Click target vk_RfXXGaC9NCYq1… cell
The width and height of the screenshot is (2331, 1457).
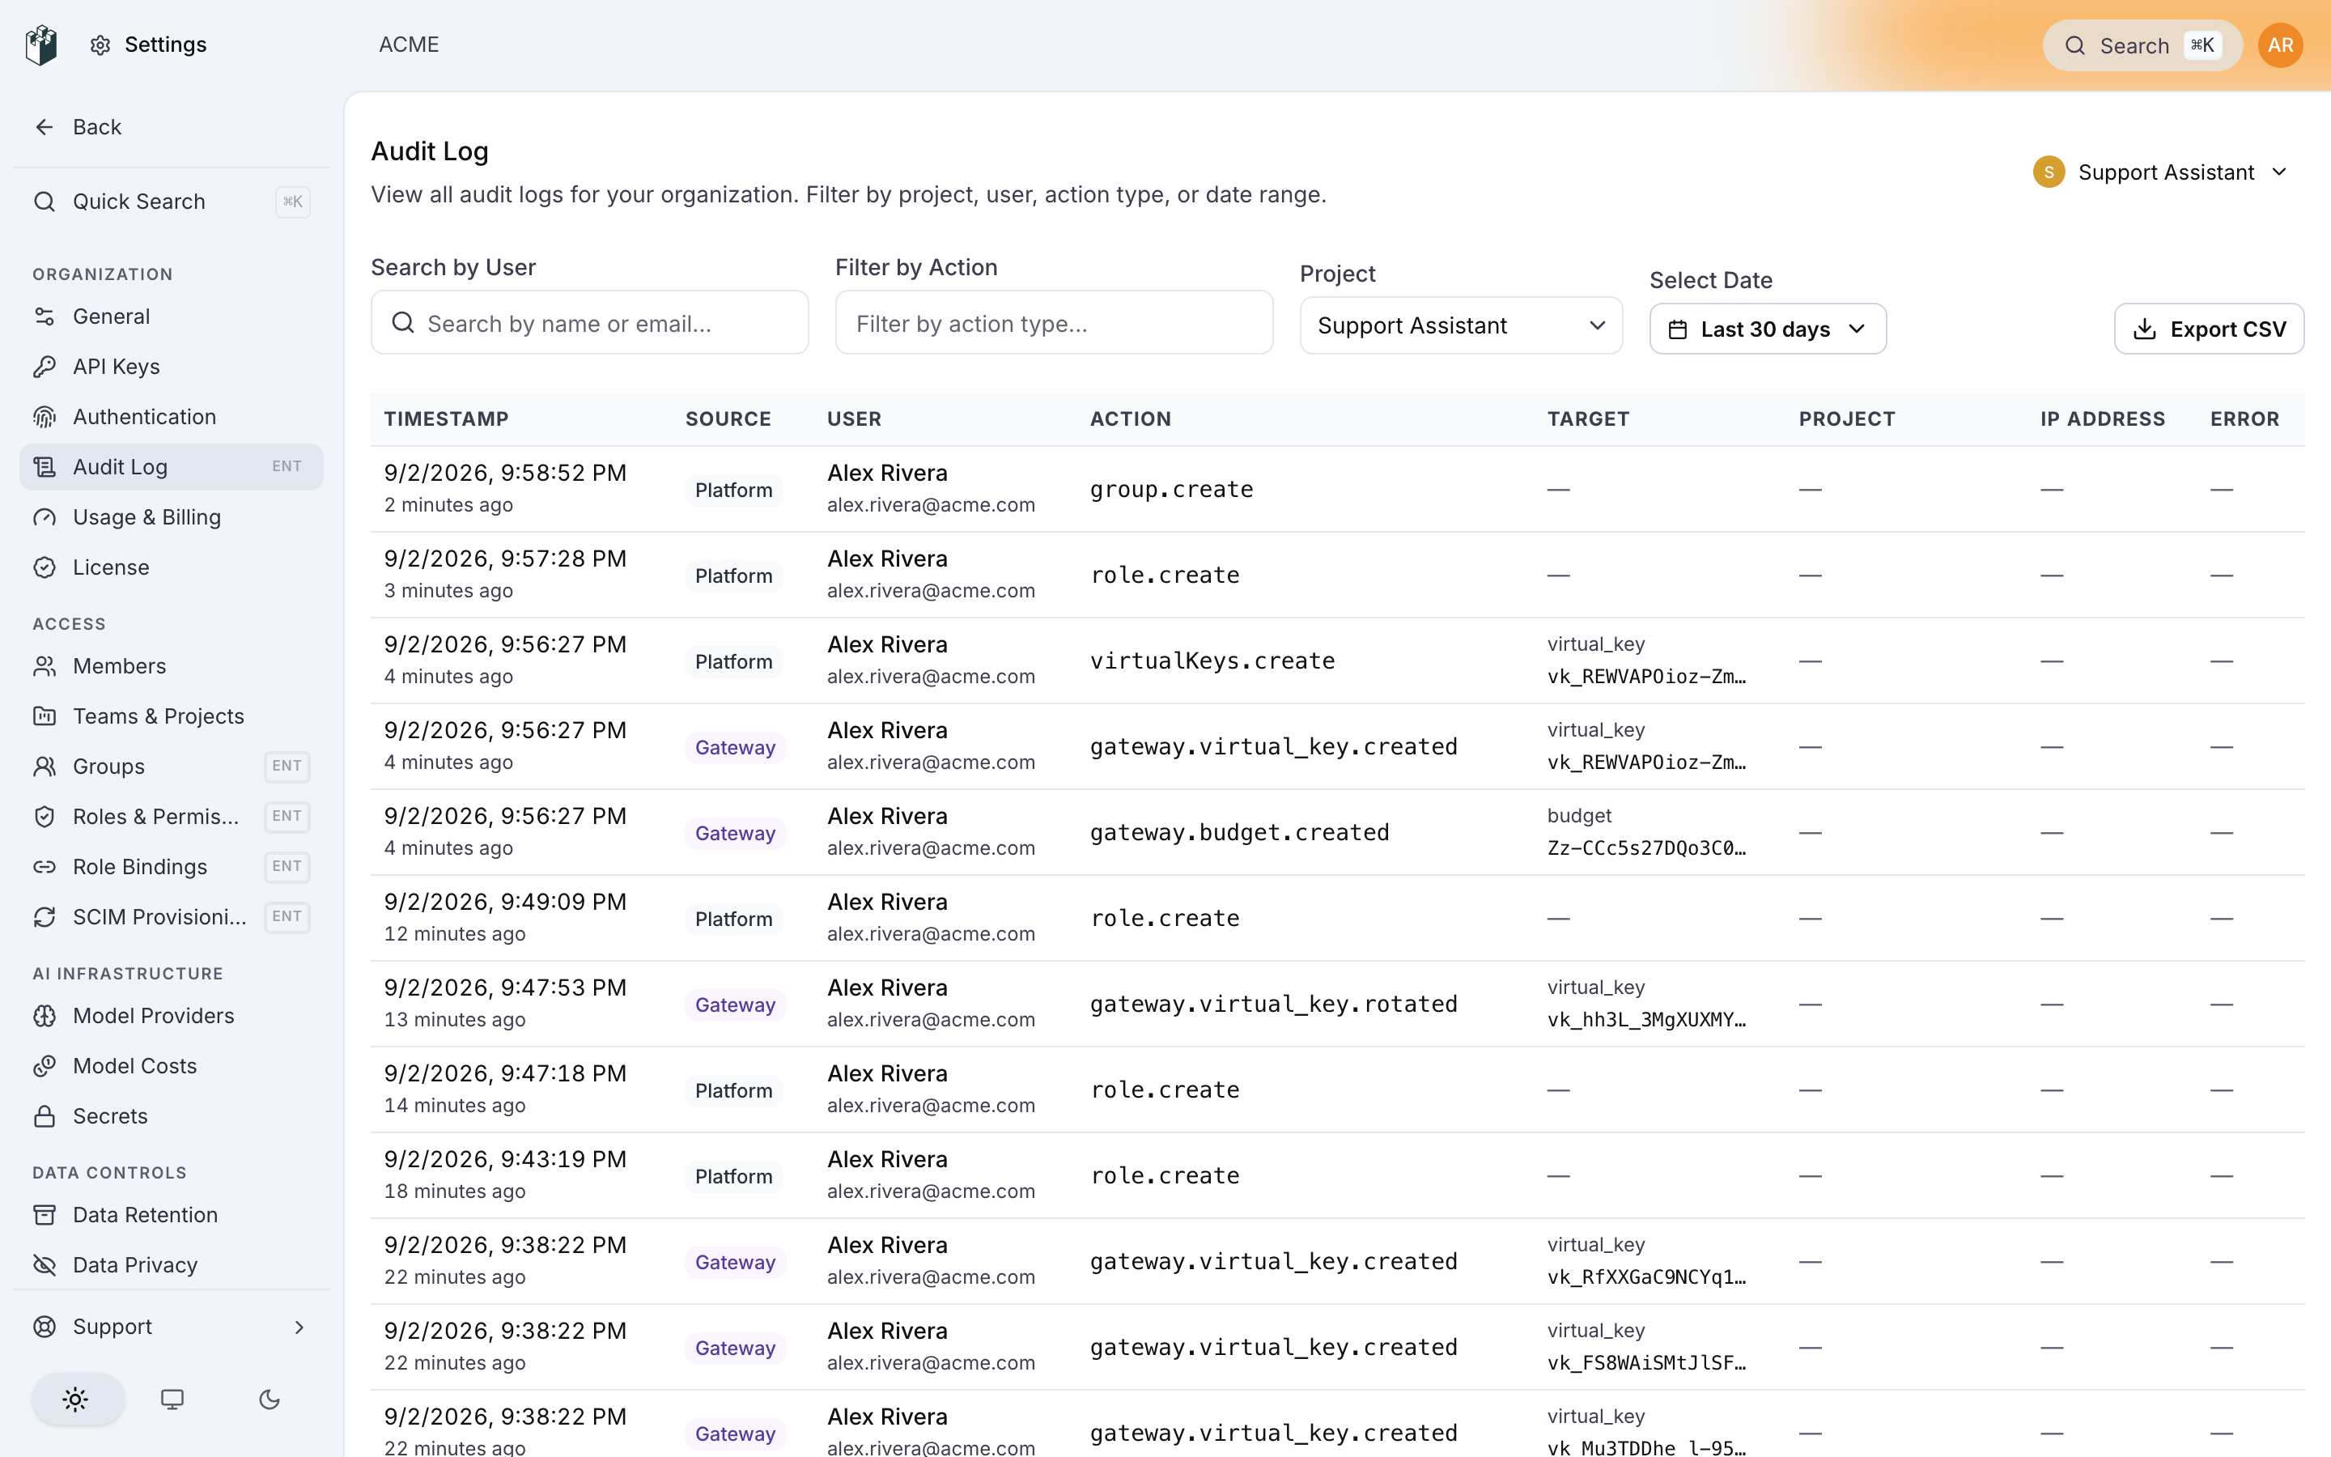click(1647, 1276)
